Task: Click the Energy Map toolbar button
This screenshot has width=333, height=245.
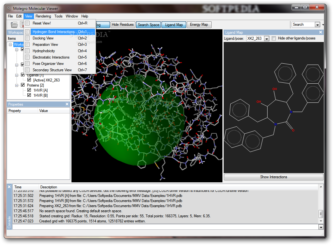Action: [x=199, y=25]
